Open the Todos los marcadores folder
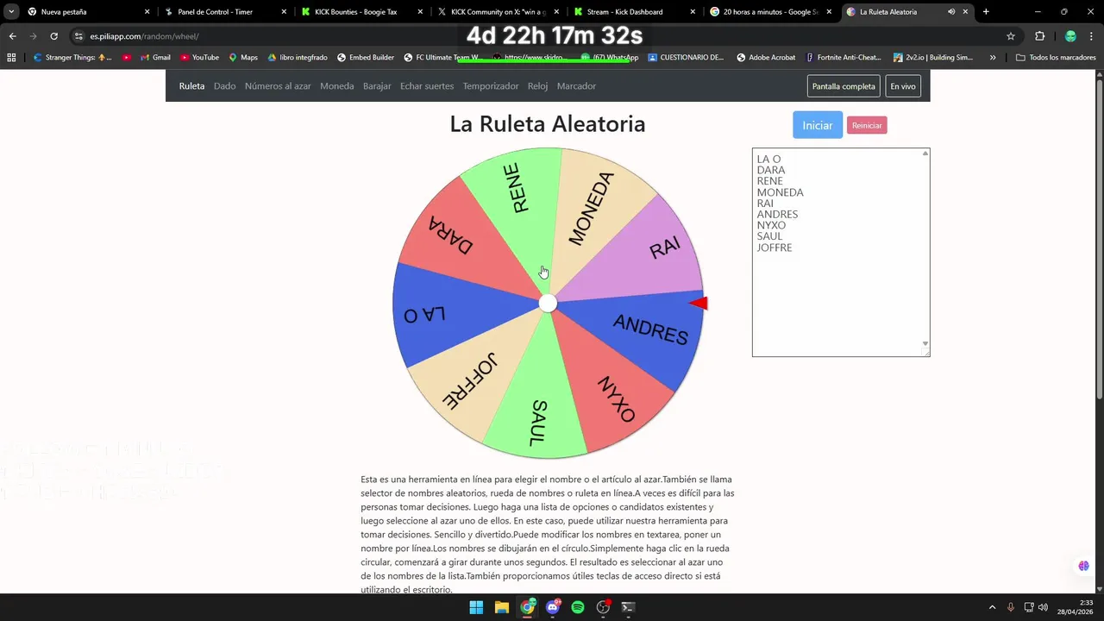1104x621 pixels. (x=1056, y=58)
